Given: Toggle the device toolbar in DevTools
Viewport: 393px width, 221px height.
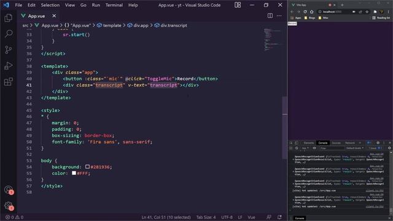Looking at the screenshot, I should (x=297, y=143).
